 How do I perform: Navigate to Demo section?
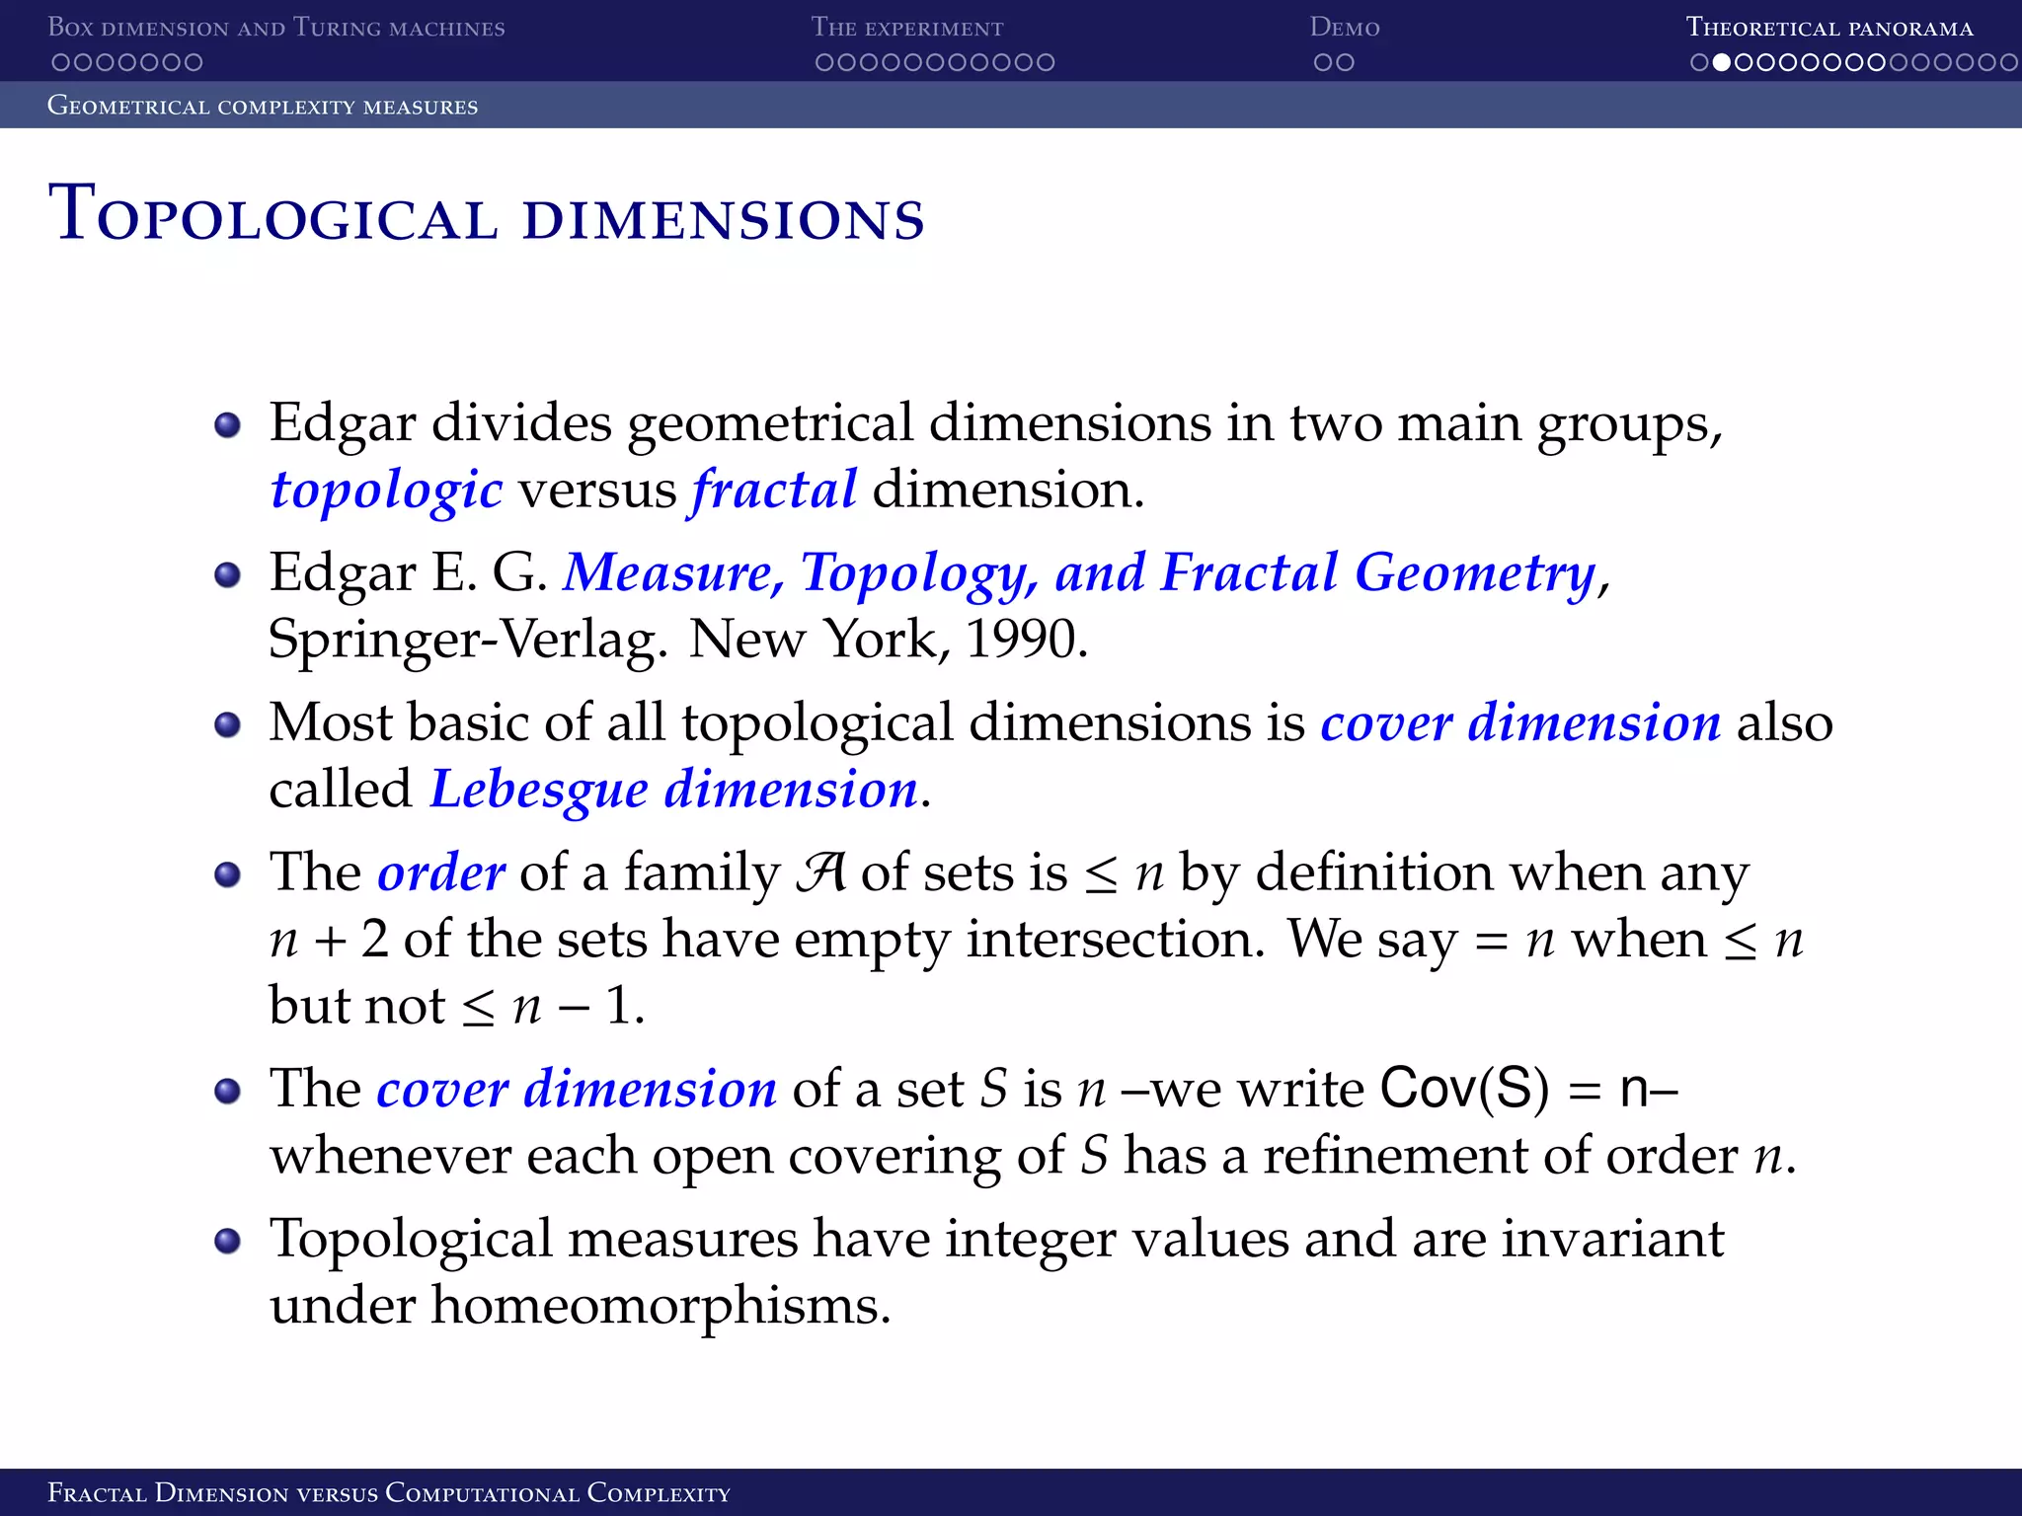(1344, 28)
